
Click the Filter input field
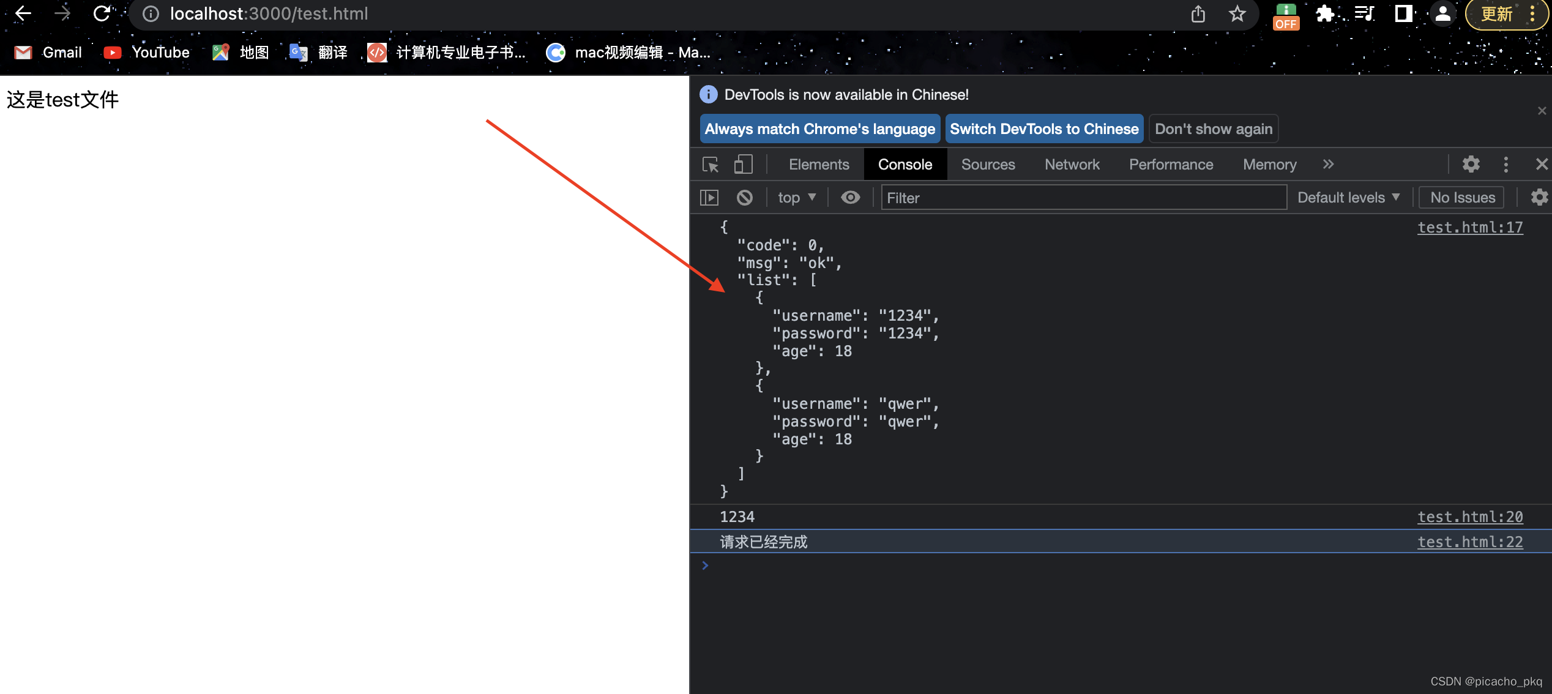(1082, 198)
